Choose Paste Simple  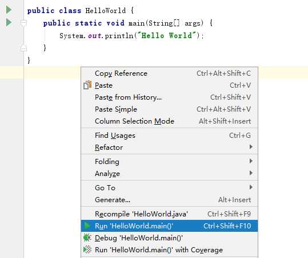click(x=169, y=109)
